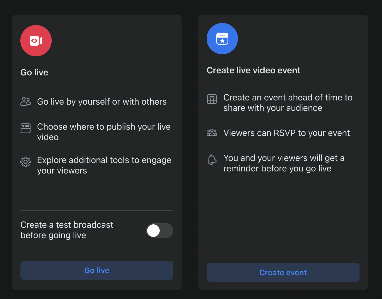Image resolution: width=382 pixels, height=299 pixels.
Task: Click the 'Go live by yourself or with others' text
Action: (x=102, y=101)
